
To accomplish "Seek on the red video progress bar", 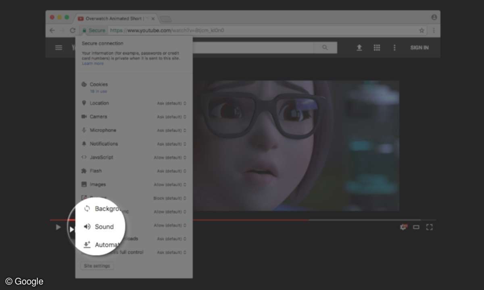I will tap(179, 220).
